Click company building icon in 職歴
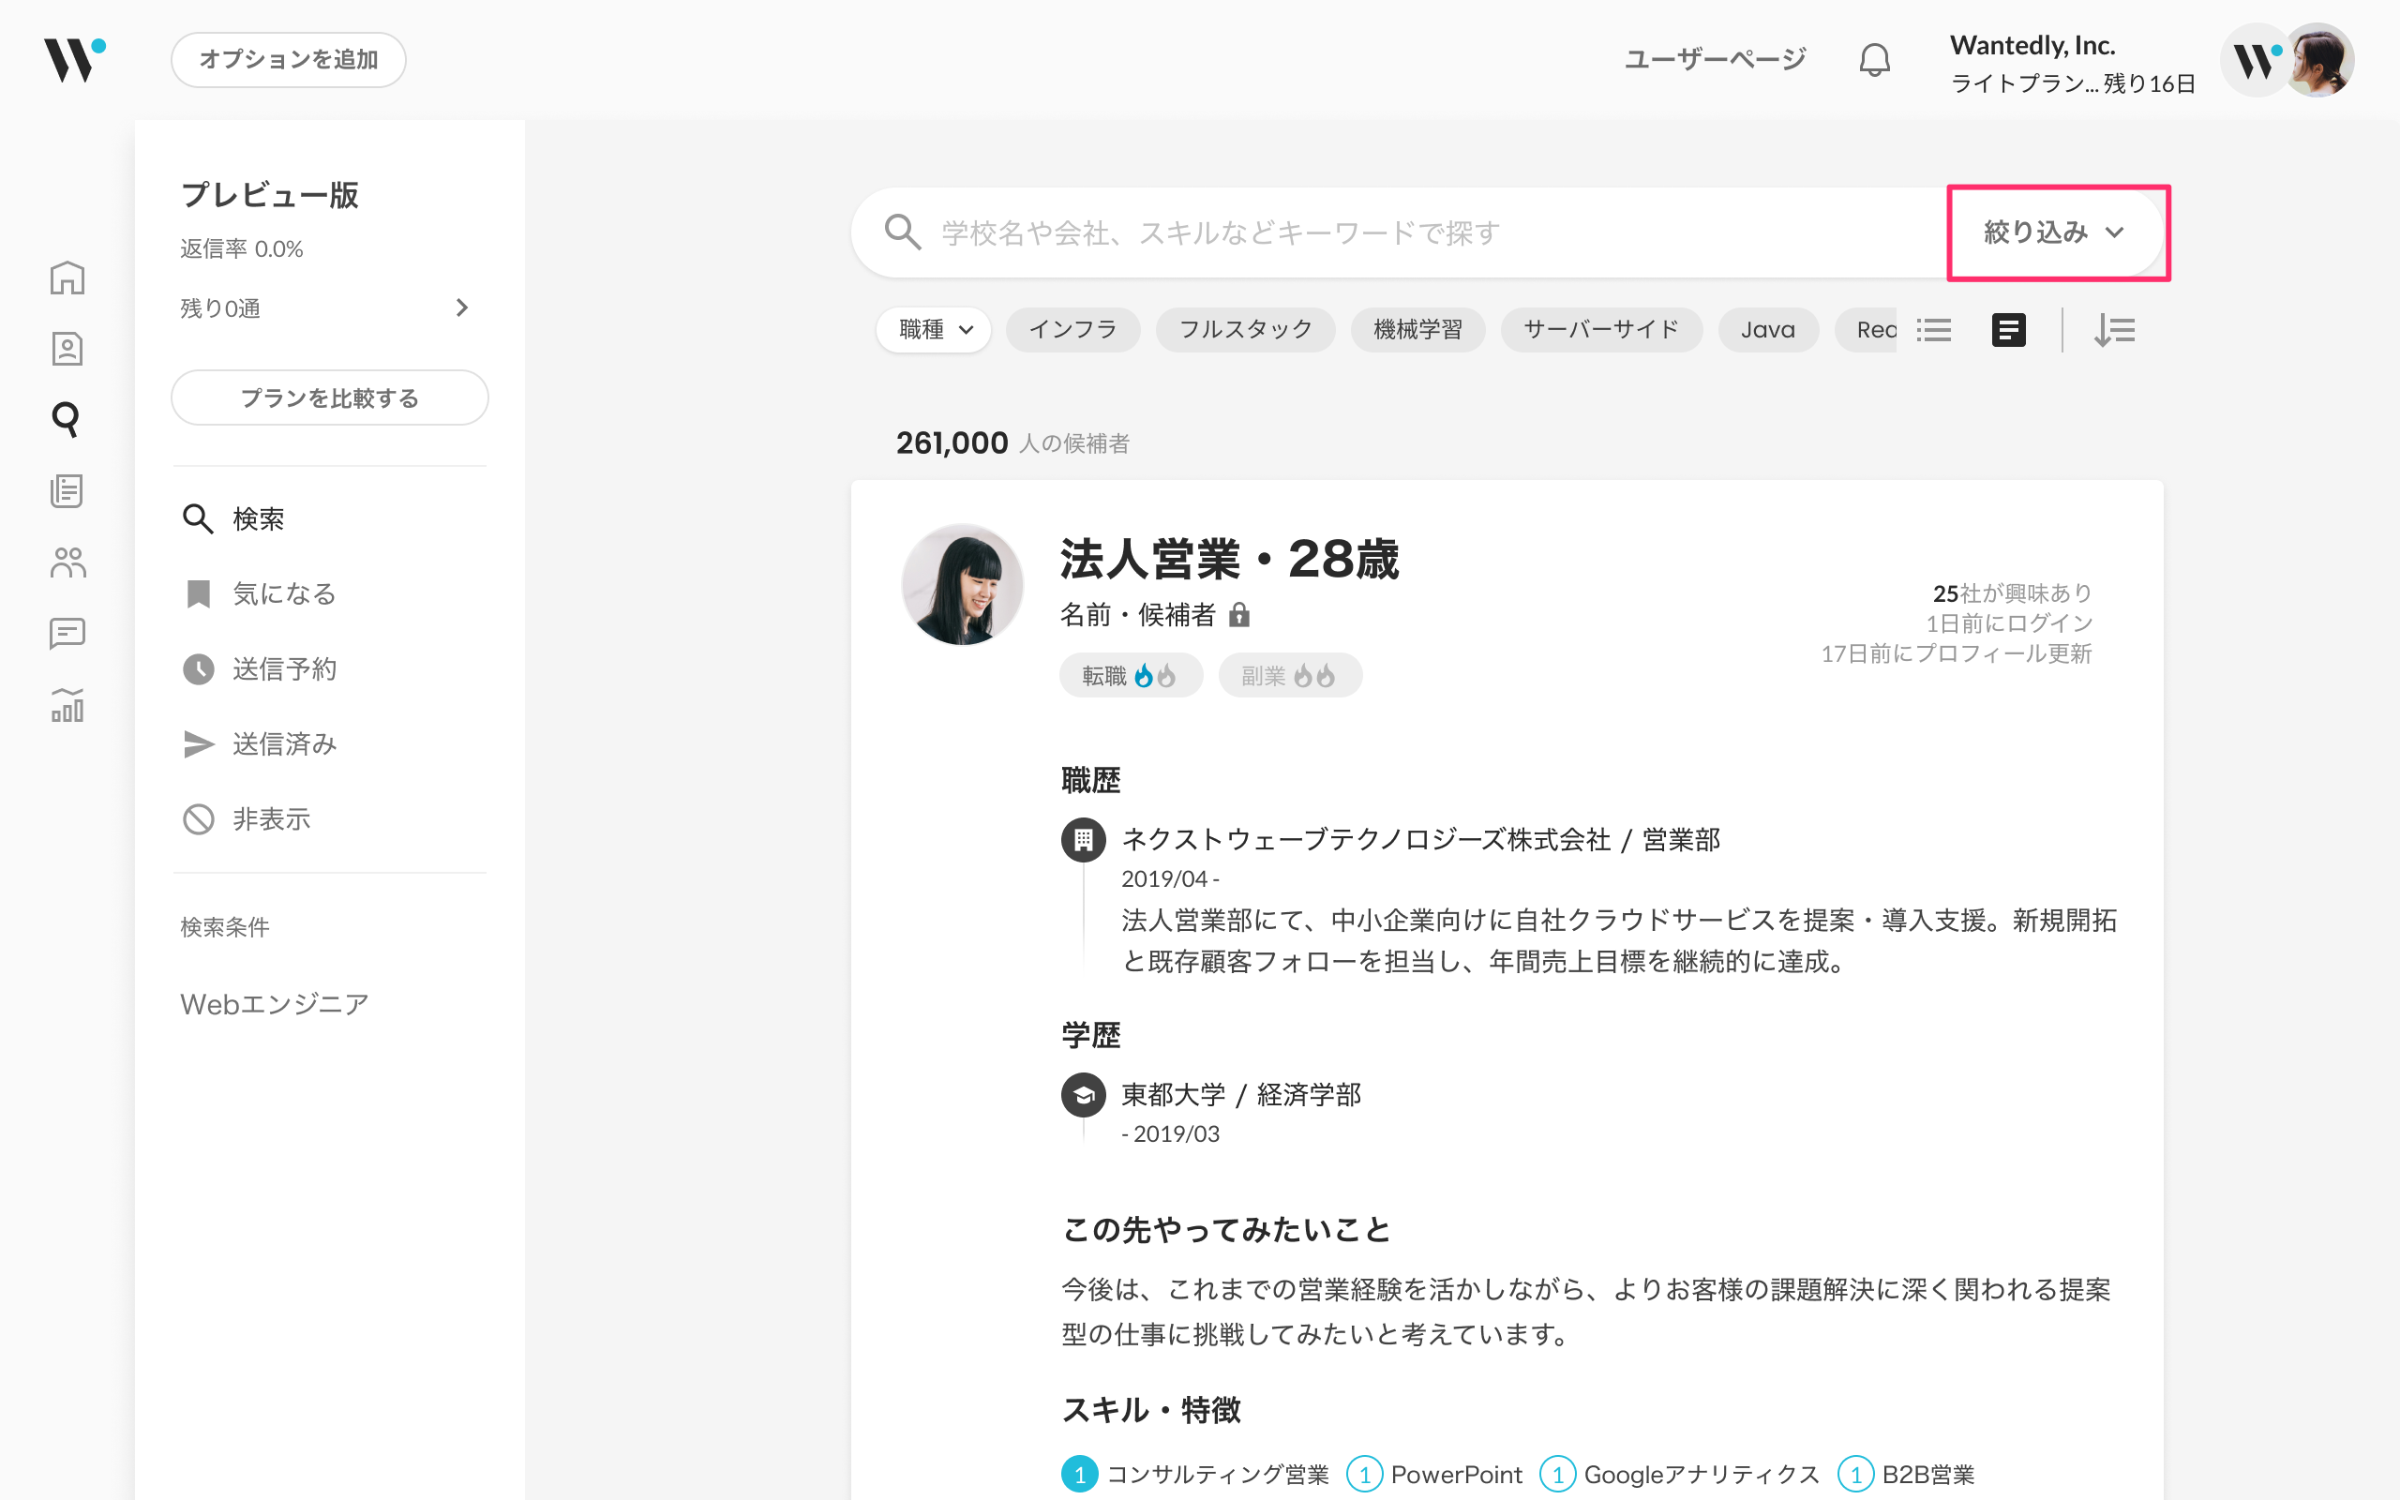The width and height of the screenshot is (2400, 1500). pos(1083,840)
